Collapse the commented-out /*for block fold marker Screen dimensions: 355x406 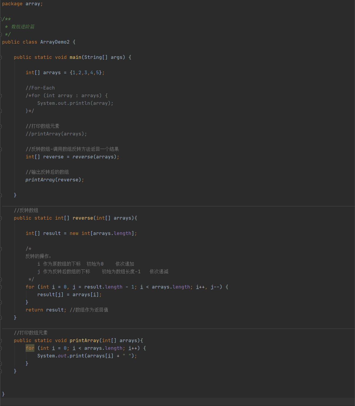pyautogui.click(x=1, y=96)
